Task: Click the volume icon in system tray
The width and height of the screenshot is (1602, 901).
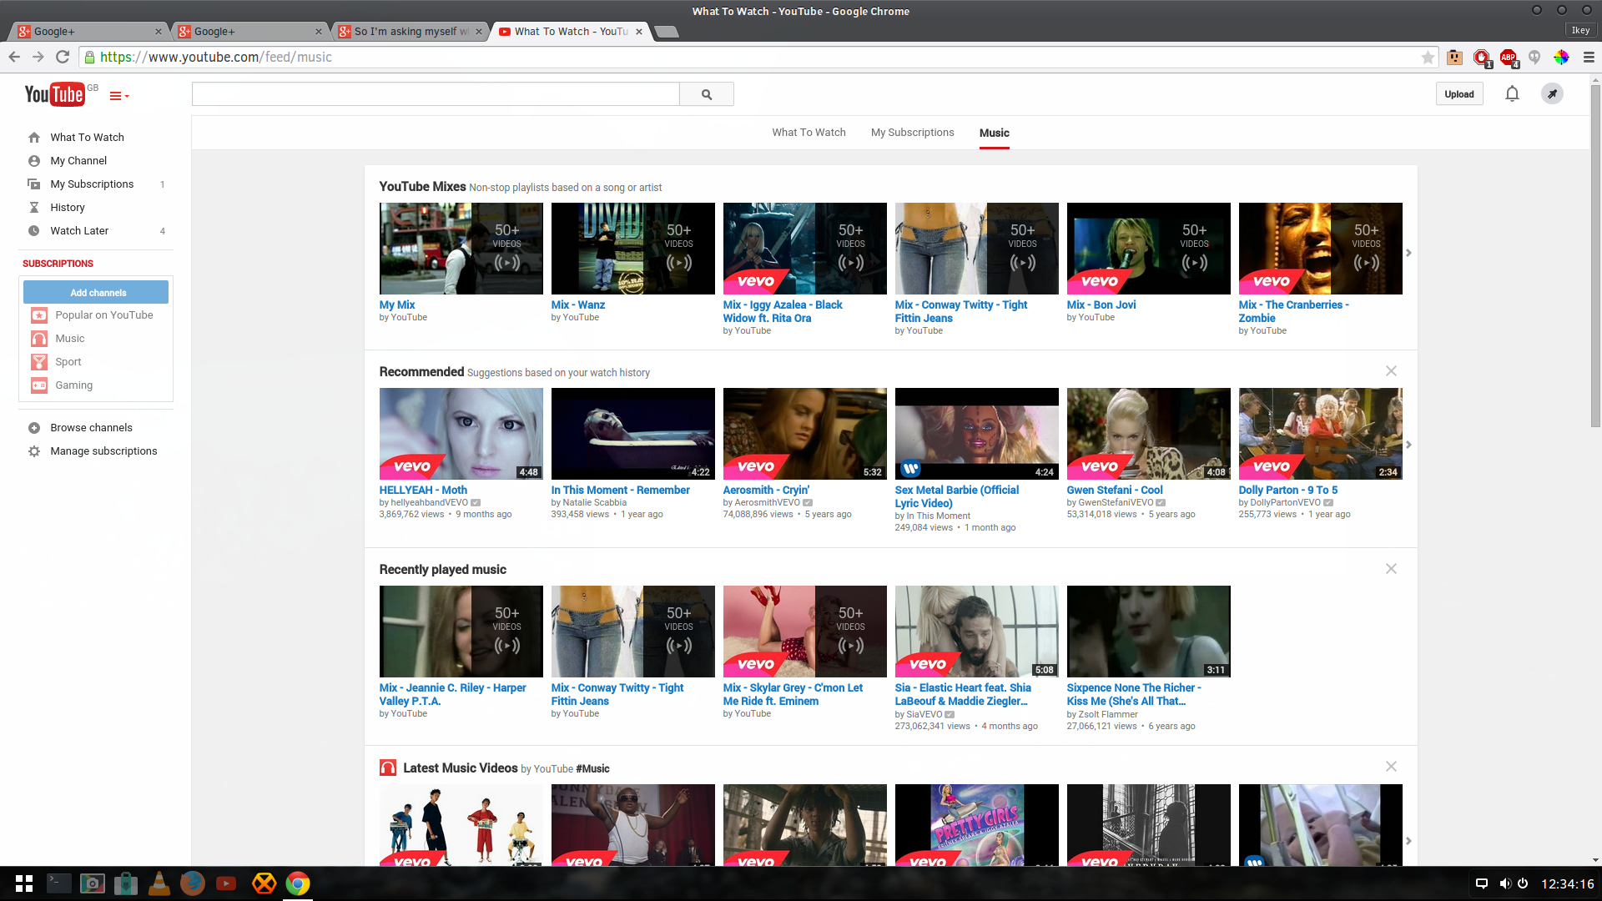Action: pyautogui.click(x=1505, y=883)
